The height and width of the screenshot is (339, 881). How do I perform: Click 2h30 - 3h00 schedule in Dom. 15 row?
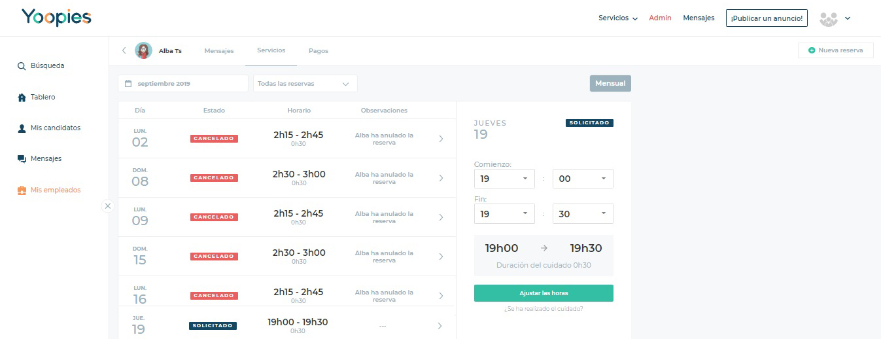299,253
